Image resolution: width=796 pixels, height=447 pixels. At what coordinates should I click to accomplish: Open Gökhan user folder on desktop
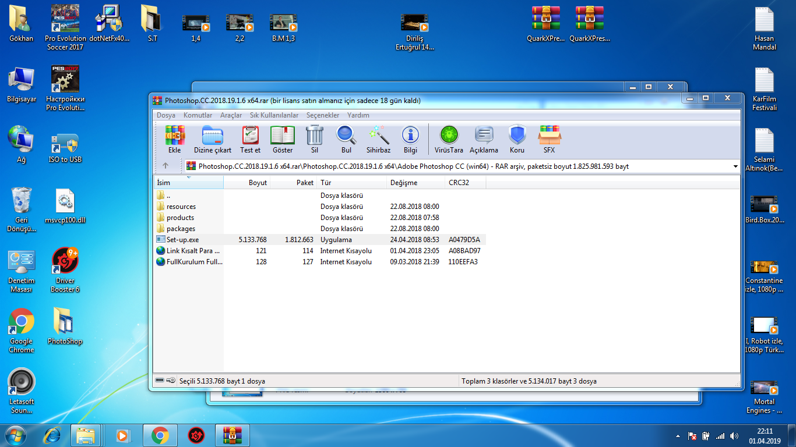tap(22, 24)
